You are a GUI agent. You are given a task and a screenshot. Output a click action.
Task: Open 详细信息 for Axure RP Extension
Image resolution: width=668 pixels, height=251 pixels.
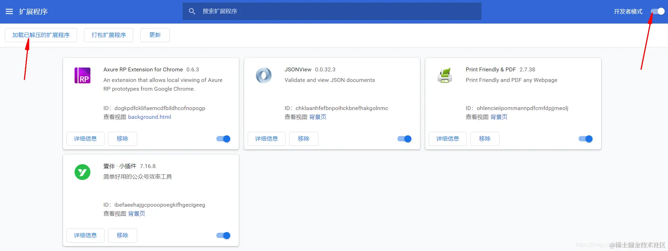85,139
